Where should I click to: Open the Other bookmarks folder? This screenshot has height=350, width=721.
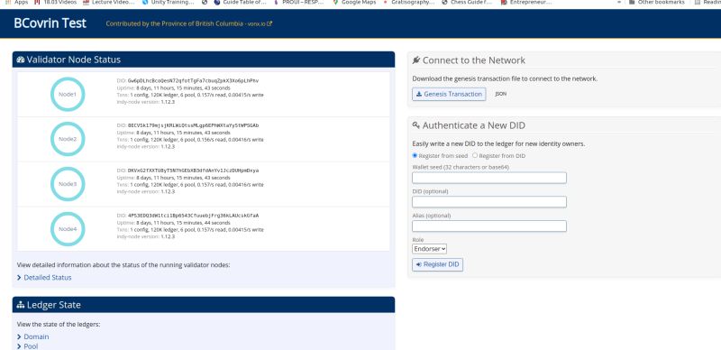(657, 3)
